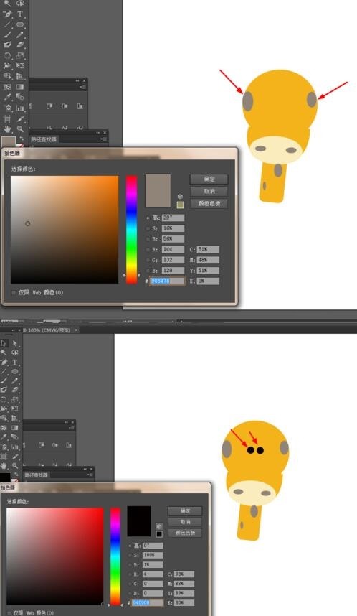Click hue spectrum strip in gray color picker

coord(131,230)
